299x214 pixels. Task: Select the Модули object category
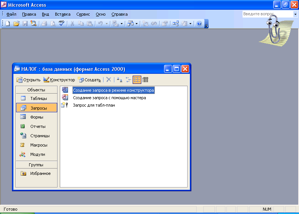pos(36,154)
